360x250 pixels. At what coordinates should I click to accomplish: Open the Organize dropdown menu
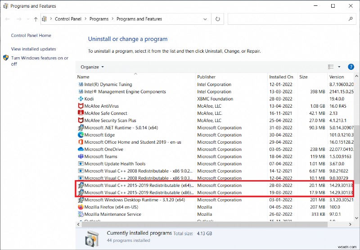click(x=92, y=67)
